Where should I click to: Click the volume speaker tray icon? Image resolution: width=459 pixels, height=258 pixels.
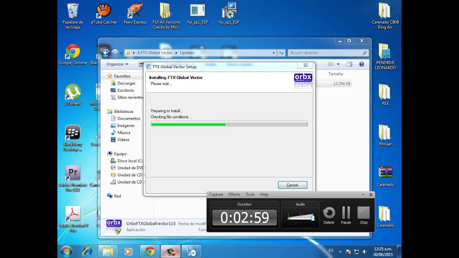coord(365,252)
